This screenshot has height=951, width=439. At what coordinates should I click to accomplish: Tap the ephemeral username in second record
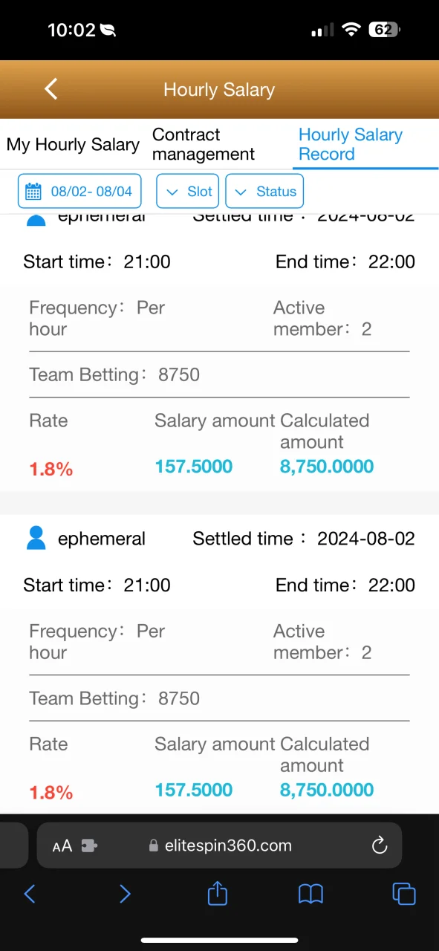point(102,539)
